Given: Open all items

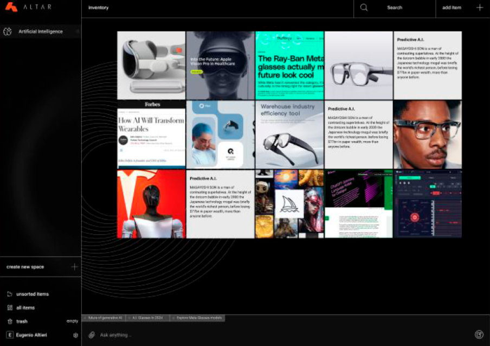Looking at the screenshot, I should 25,307.
